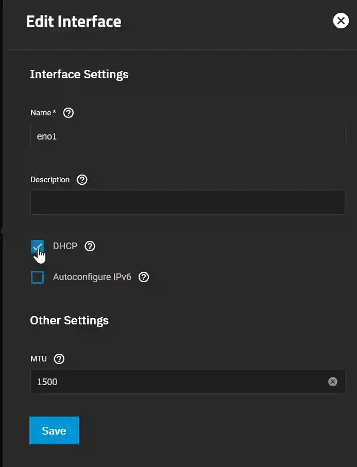Click the question mark next to MTU
The image size is (357, 467).
pos(58,359)
